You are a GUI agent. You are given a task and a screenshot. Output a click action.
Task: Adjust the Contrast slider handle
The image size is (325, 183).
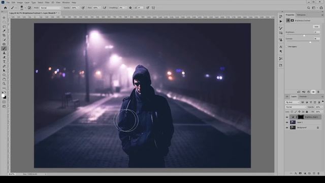point(310,42)
